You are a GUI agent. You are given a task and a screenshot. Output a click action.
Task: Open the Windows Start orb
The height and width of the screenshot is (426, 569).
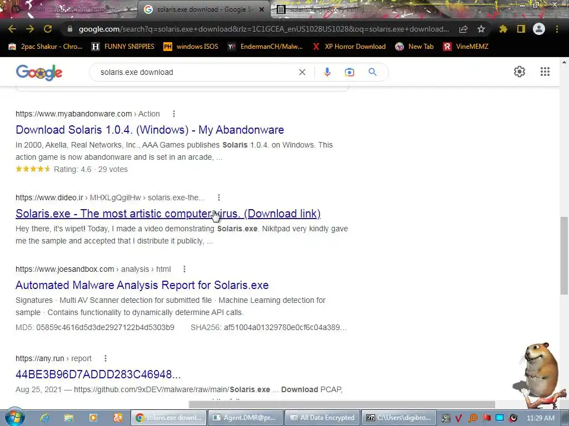coord(14,417)
